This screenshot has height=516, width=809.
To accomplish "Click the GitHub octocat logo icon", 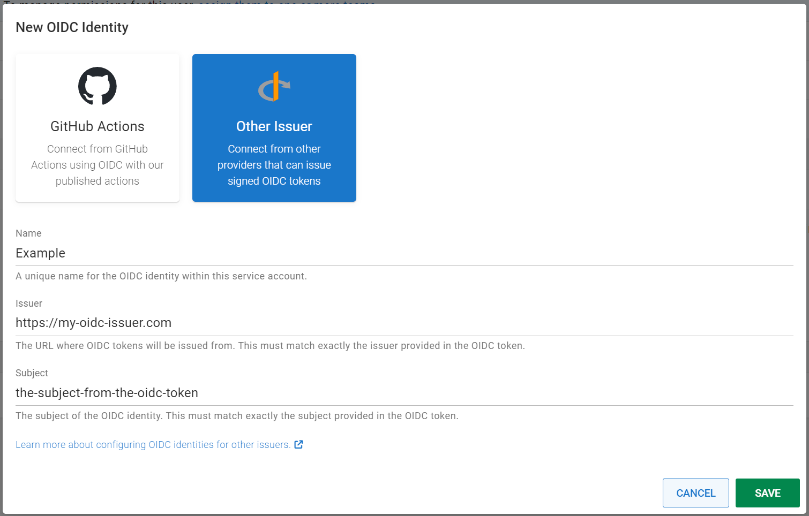I will 97,86.
